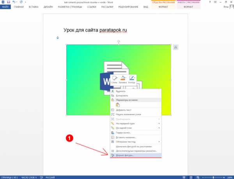Open the РАССЫЛКИ ribbon tab
The width and height of the screenshot is (234, 179).
[107, 7]
